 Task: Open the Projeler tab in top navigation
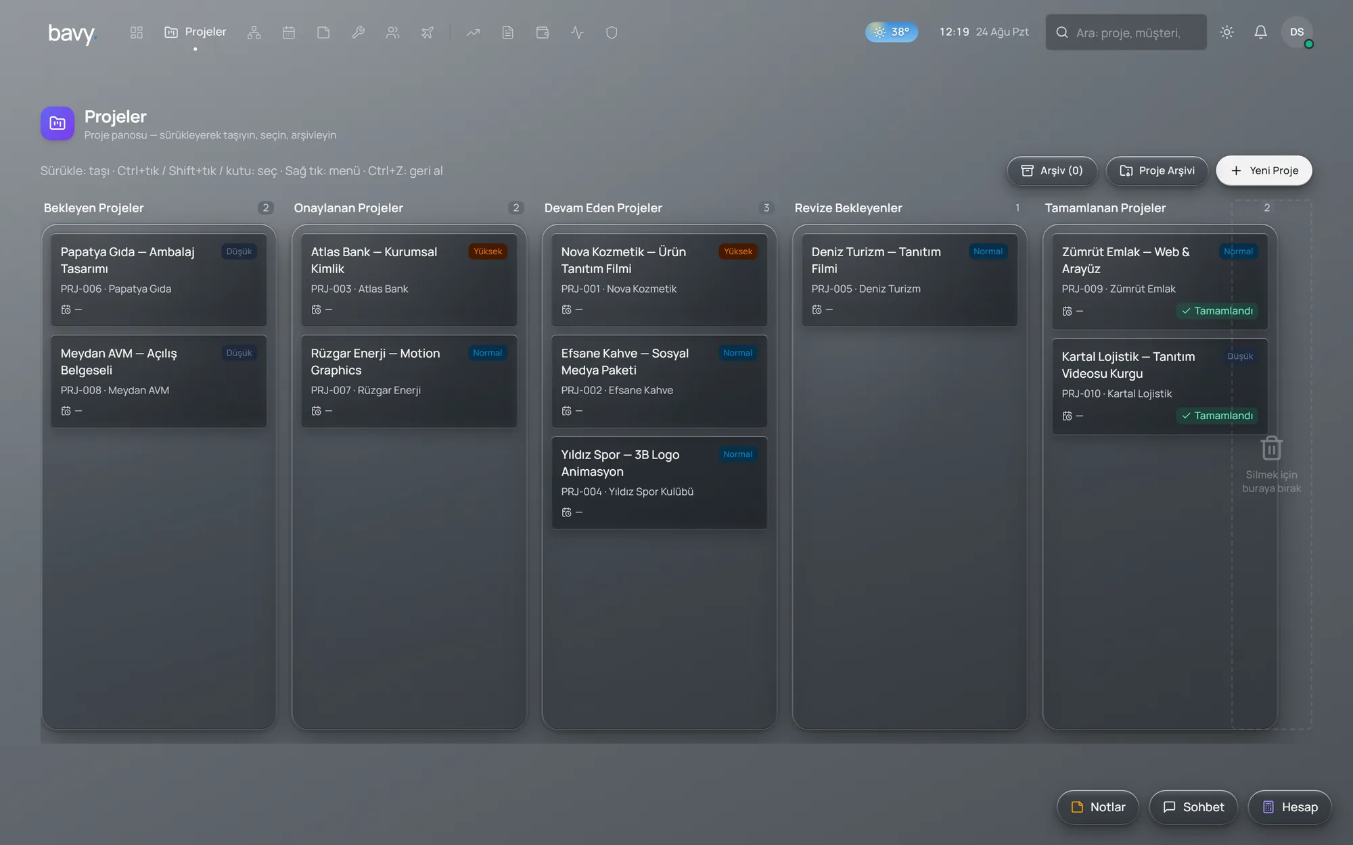pos(196,32)
